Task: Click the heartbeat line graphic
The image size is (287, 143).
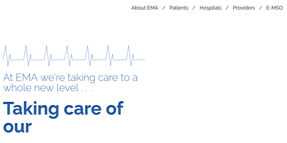Action: 74,56
